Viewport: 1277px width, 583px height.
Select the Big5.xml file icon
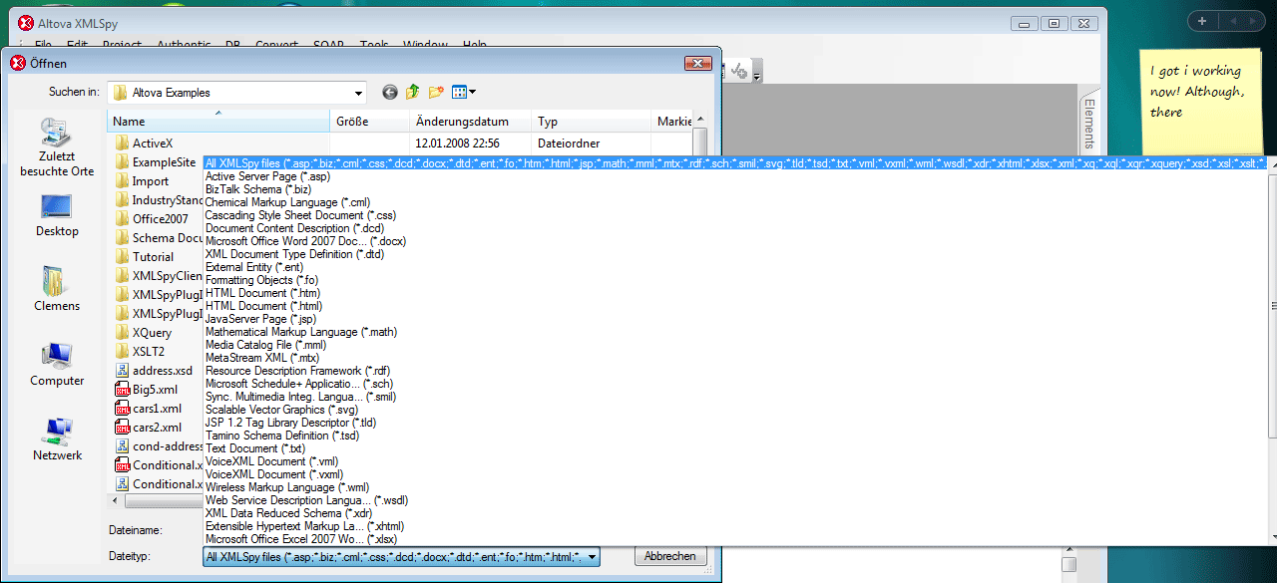pos(122,390)
